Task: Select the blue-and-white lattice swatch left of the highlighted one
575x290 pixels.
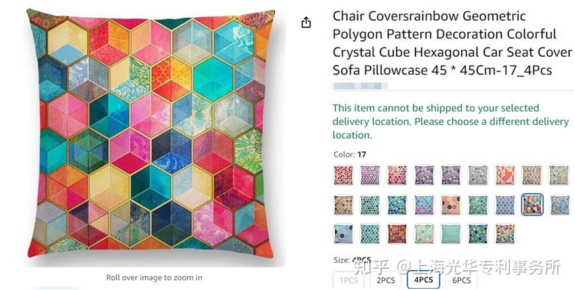Action: [x=505, y=205]
